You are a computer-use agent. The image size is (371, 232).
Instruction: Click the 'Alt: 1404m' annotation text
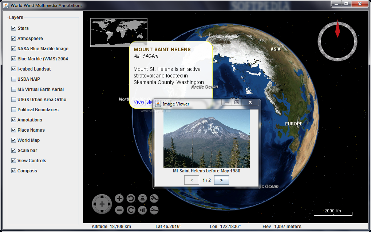pyautogui.click(x=146, y=56)
